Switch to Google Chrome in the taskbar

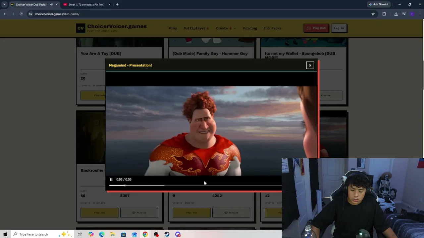145,234
